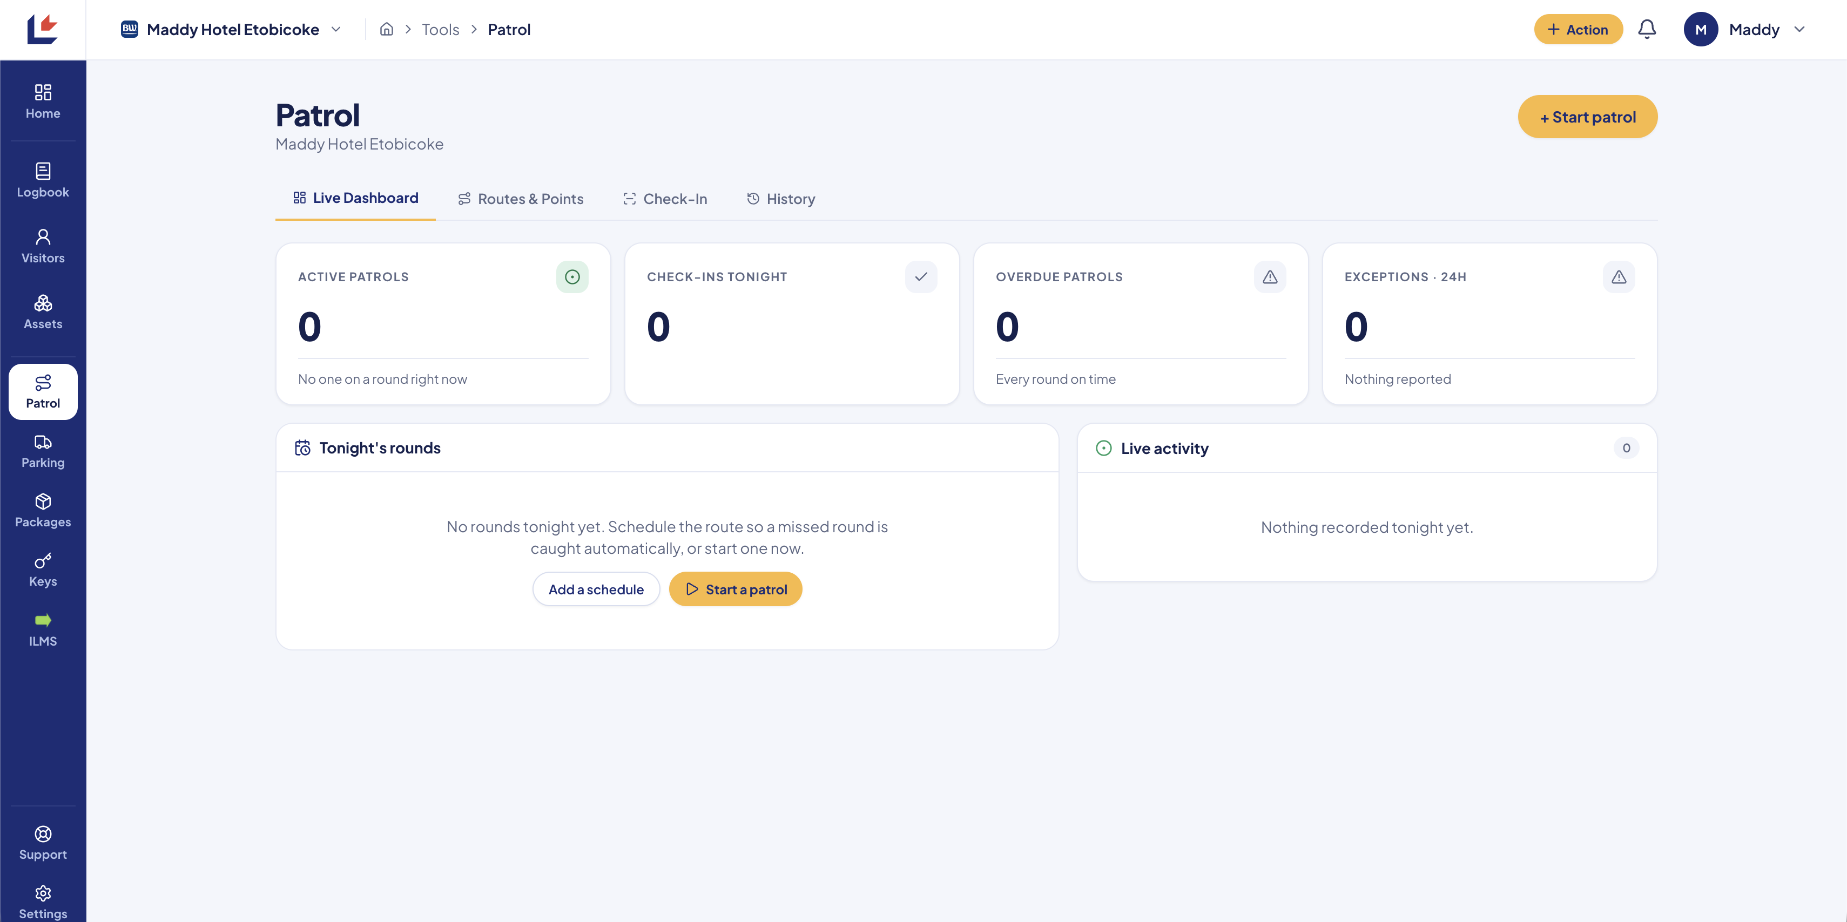Open the Keys sidebar section

[43, 570]
